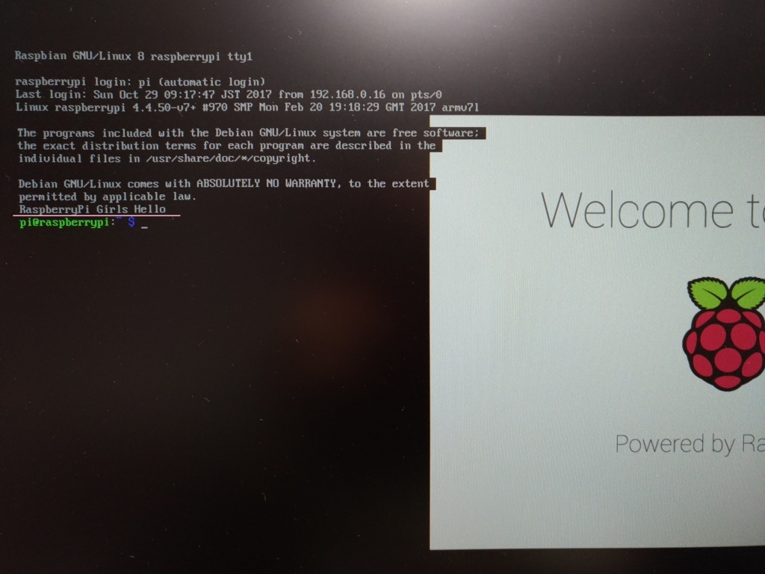Viewport: 765px width, 574px height.
Task: Click the 'Welcome' splash heading text
Action: point(637,211)
